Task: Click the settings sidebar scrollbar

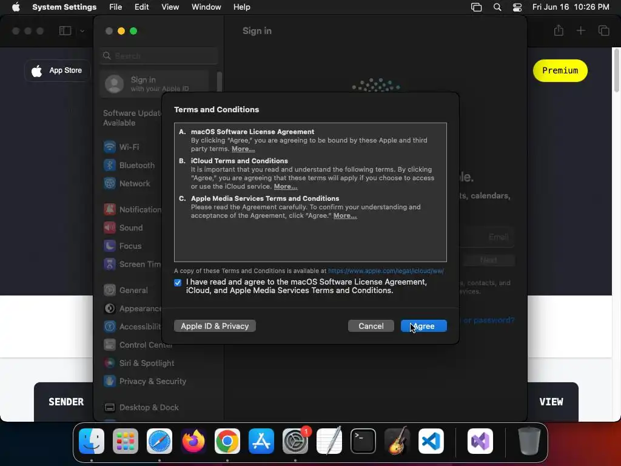Action: (220, 82)
